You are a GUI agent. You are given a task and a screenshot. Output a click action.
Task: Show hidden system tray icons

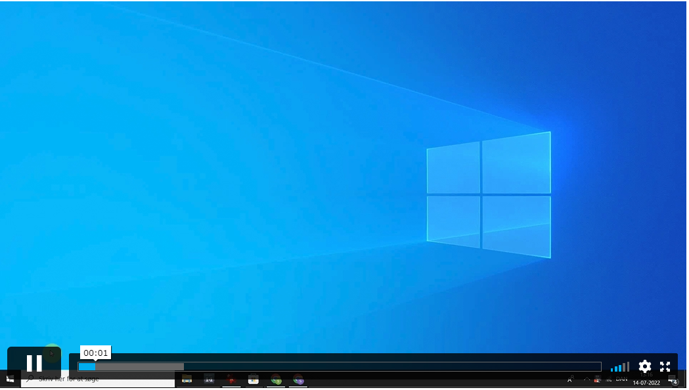pos(586,379)
